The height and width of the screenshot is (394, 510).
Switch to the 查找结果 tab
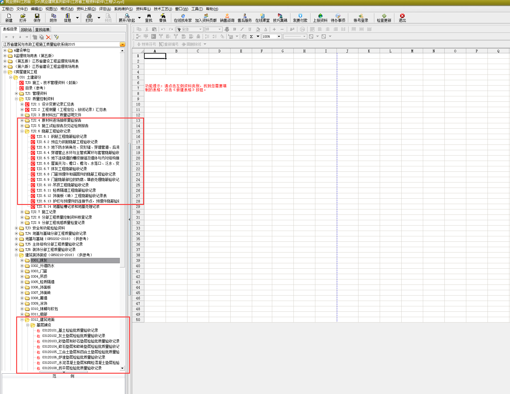[x=42, y=30]
